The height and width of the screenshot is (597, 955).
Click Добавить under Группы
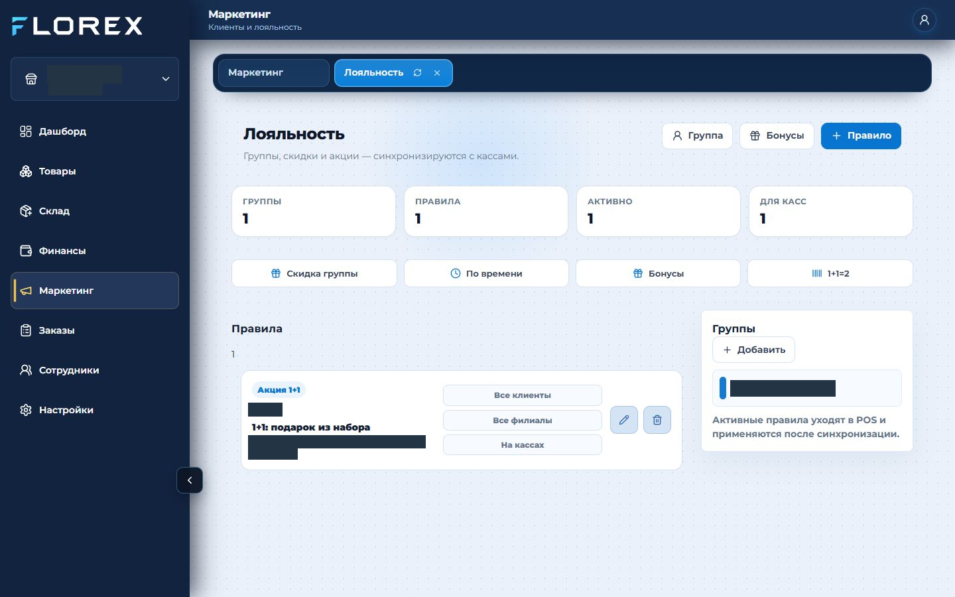point(753,350)
